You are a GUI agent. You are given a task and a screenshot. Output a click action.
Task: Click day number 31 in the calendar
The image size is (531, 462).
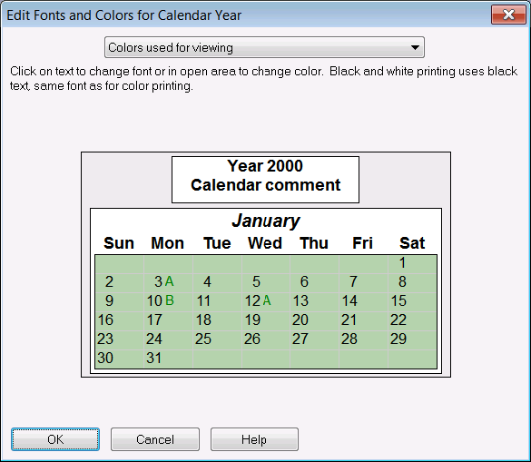[154, 358]
